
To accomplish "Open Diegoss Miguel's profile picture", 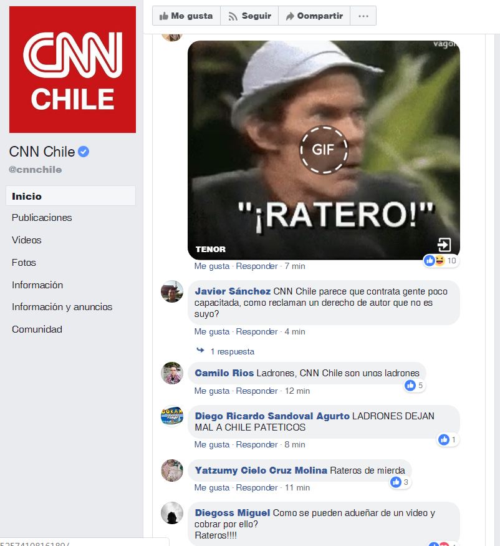I will tap(172, 513).
